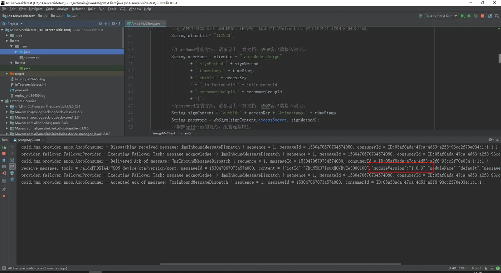
Task: Collapse the test folder
Action: point(11,63)
